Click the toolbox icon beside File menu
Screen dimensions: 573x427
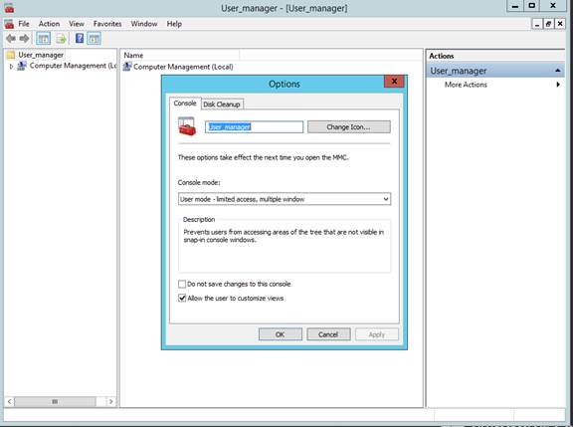(x=9, y=24)
